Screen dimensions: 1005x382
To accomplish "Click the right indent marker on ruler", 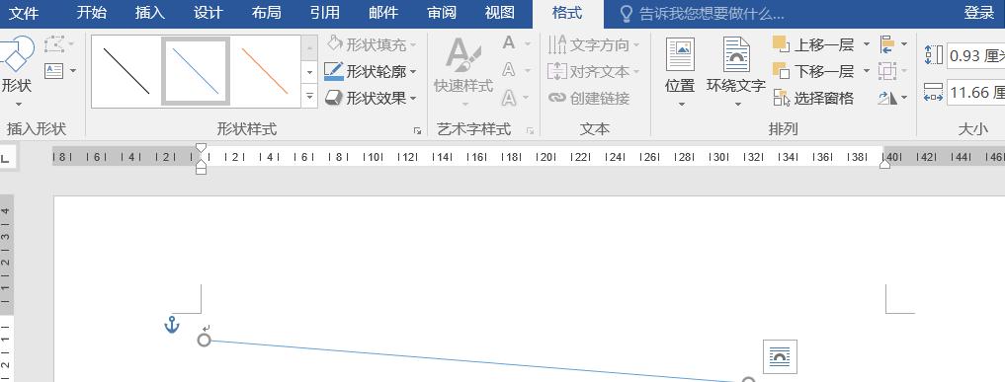I will click(x=884, y=164).
